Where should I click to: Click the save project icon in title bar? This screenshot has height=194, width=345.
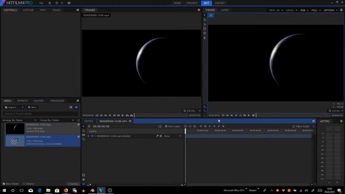point(50,3)
